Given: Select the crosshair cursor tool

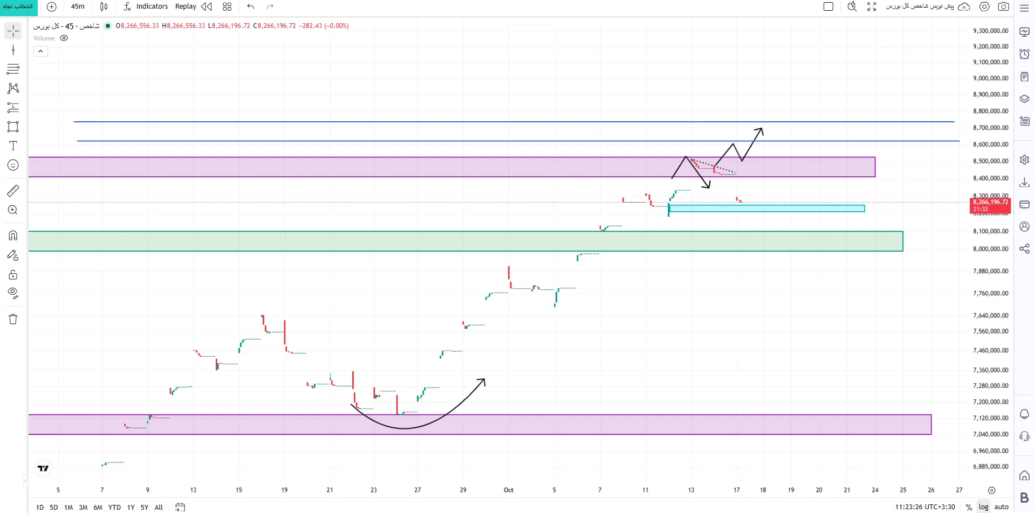Looking at the screenshot, I should tap(13, 31).
